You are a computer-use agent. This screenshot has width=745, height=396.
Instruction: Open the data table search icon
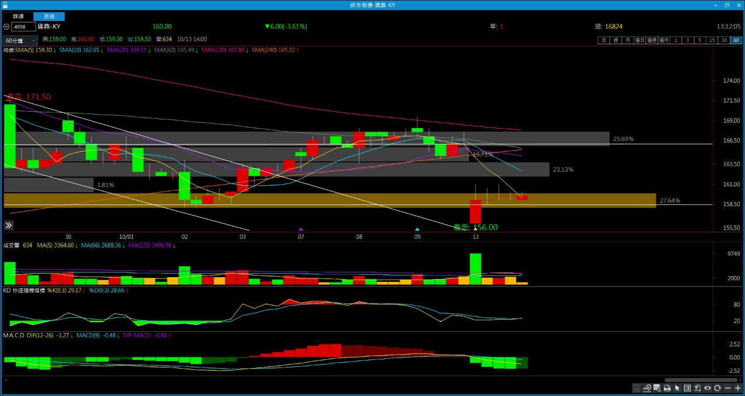[657, 388]
